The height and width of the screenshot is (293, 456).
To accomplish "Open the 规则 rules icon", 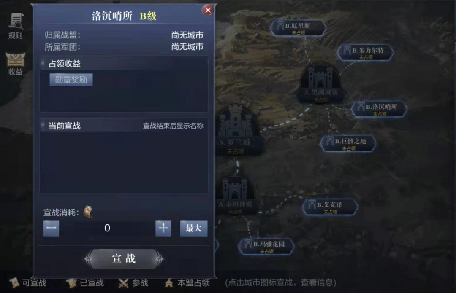I will tap(16, 26).
